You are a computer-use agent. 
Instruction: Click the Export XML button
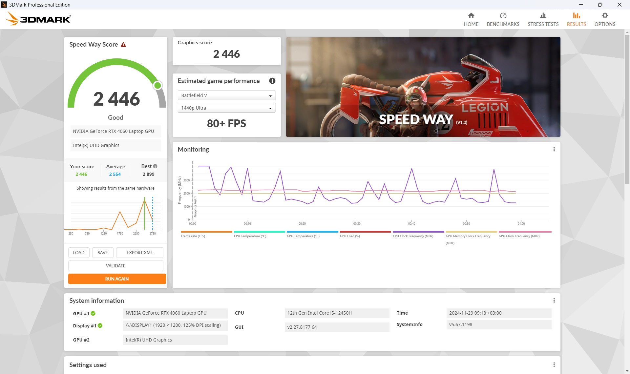tap(139, 253)
